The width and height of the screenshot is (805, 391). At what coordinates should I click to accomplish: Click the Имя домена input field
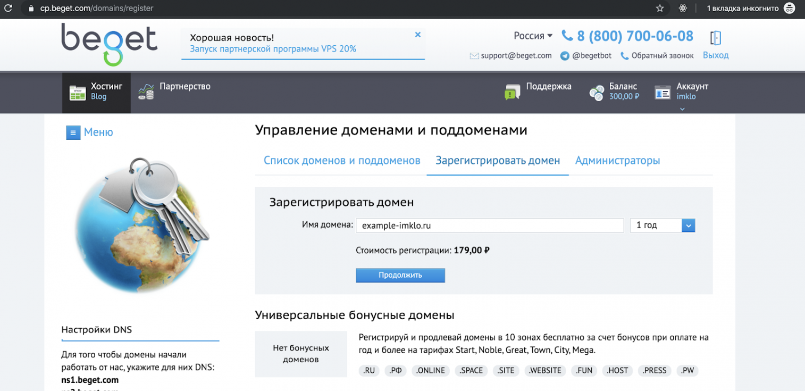click(490, 226)
